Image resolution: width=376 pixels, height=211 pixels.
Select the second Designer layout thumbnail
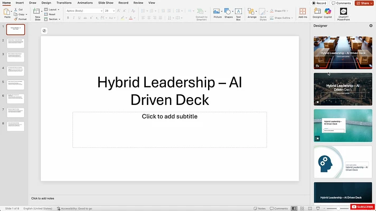343,88
